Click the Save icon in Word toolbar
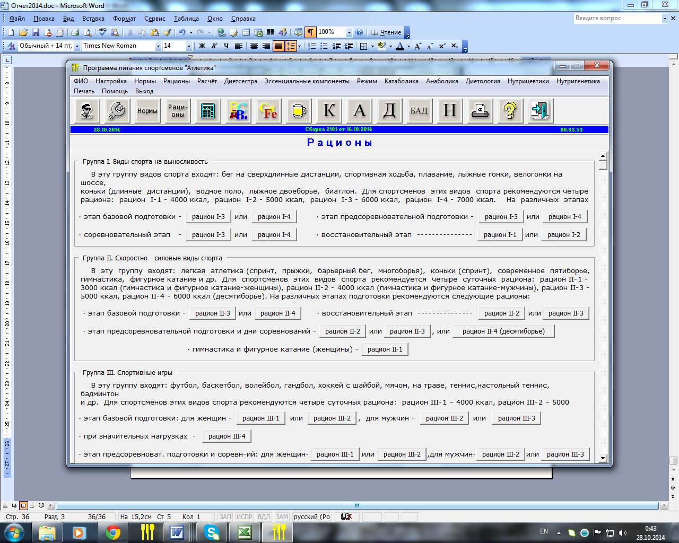 [36, 32]
